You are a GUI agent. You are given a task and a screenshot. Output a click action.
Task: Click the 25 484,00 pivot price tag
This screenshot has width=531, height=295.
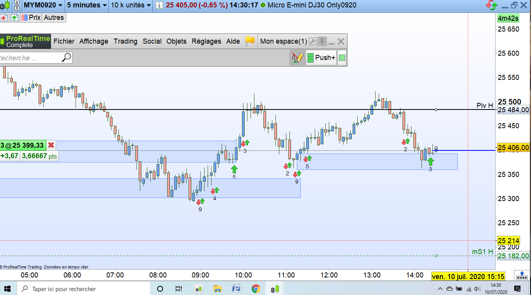tap(513, 110)
